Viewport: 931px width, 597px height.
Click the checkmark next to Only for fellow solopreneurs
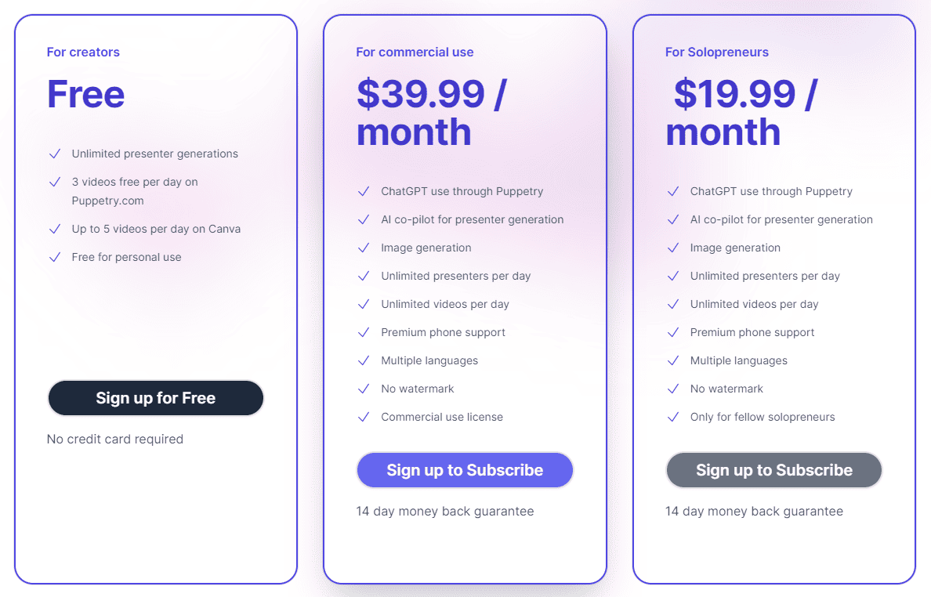(x=672, y=417)
